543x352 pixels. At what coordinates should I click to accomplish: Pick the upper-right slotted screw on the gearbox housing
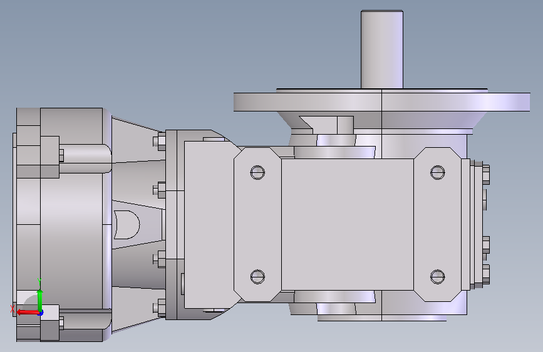coord(437,172)
